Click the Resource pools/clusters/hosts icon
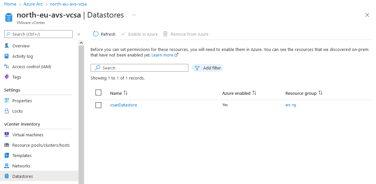The image size is (376, 184). click(7, 145)
